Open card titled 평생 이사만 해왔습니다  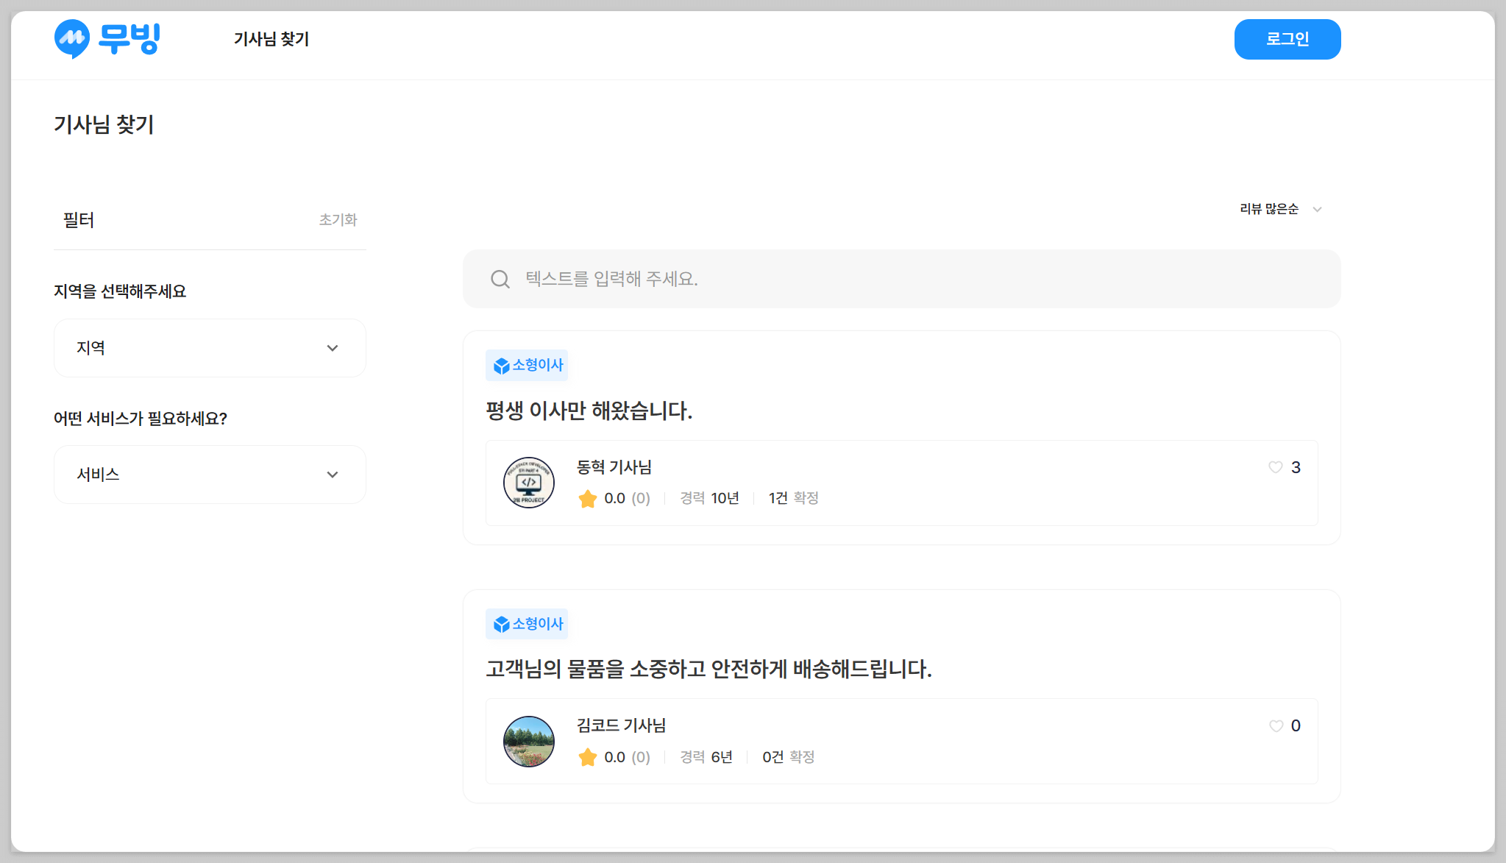pos(589,411)
